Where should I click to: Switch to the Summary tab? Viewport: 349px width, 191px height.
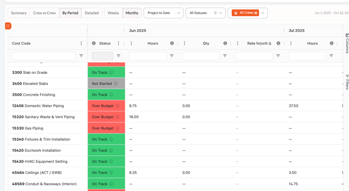[x=19, y=13]
